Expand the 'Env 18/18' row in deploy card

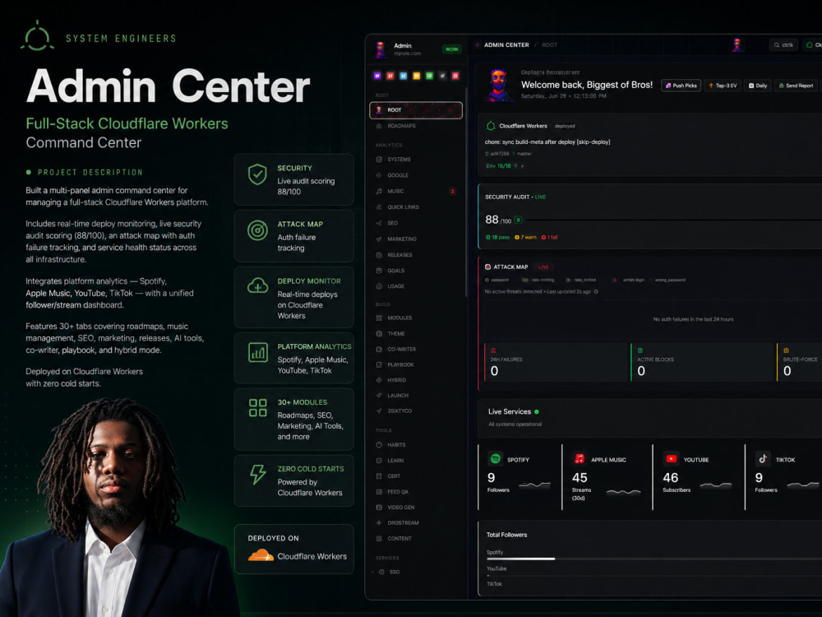(505, 166)
